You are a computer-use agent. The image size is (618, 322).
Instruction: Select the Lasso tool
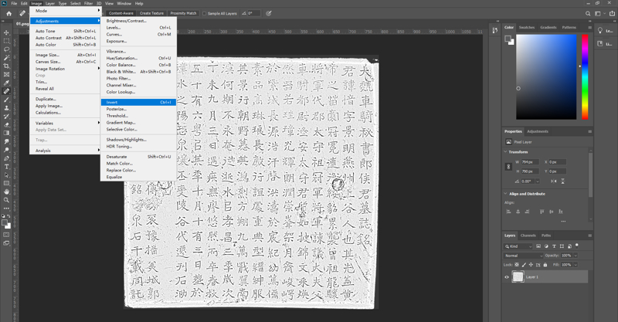pos(6,49)
